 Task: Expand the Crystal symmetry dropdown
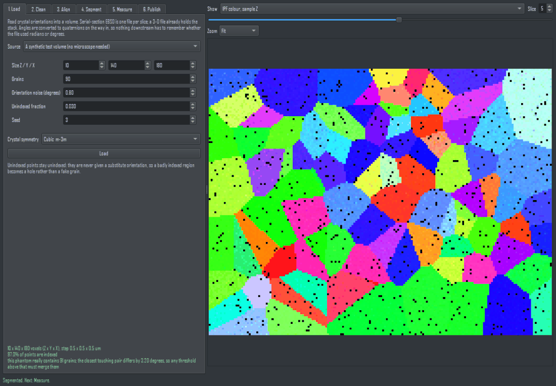(121, 139)
